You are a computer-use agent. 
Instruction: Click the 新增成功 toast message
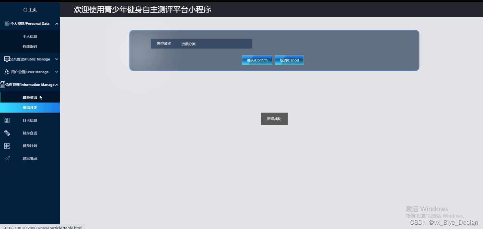pyautogui.click(x=274, y=119)
